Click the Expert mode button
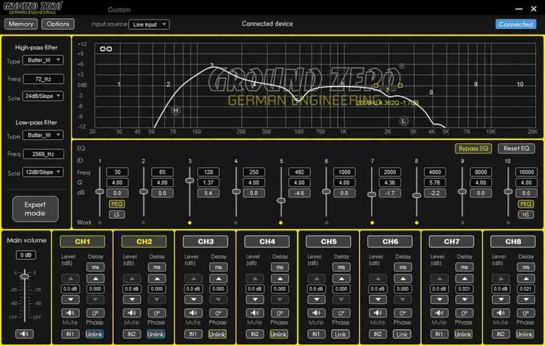This screenshot has width=545, height=346. click(35, 209)
